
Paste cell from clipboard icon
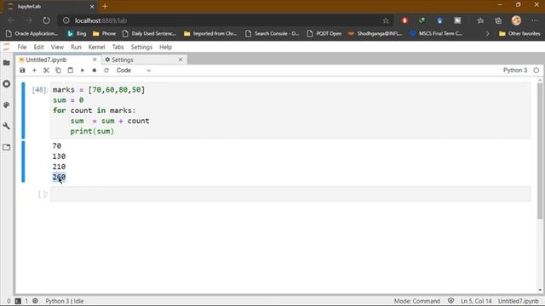click(x=70, y=71)
